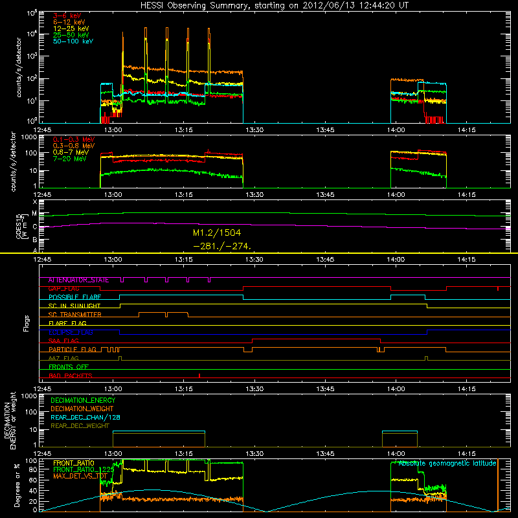Image resolution: width=518 pixels, height=518 pixels.
Task: Click the Flags axis label
Action: pyautogui.click(x=26, y=323)
